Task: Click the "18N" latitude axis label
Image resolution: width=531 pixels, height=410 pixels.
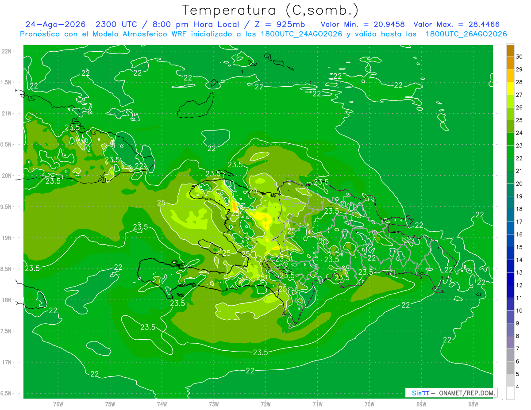Action: [7, 300]
